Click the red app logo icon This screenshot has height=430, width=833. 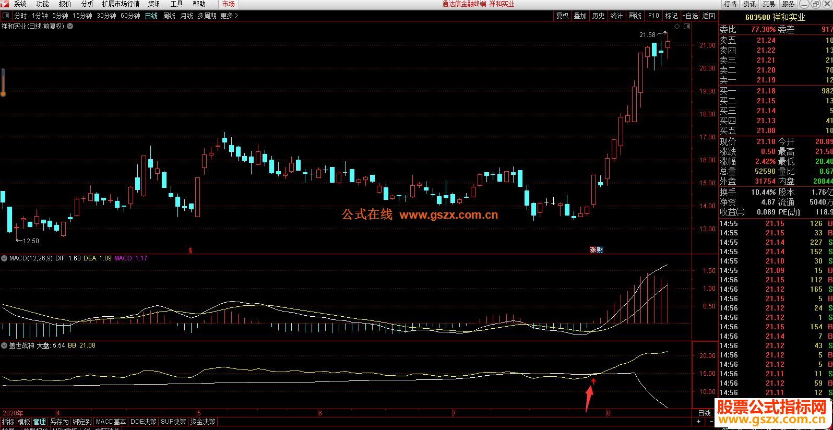click(5, 4)
